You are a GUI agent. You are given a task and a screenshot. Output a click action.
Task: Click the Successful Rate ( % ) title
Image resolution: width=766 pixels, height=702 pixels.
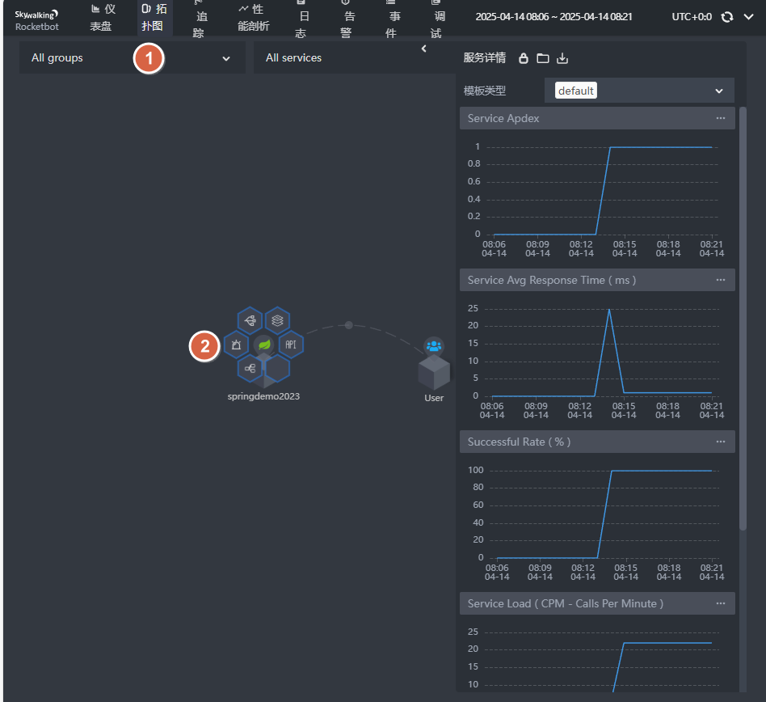click(519, 442)
